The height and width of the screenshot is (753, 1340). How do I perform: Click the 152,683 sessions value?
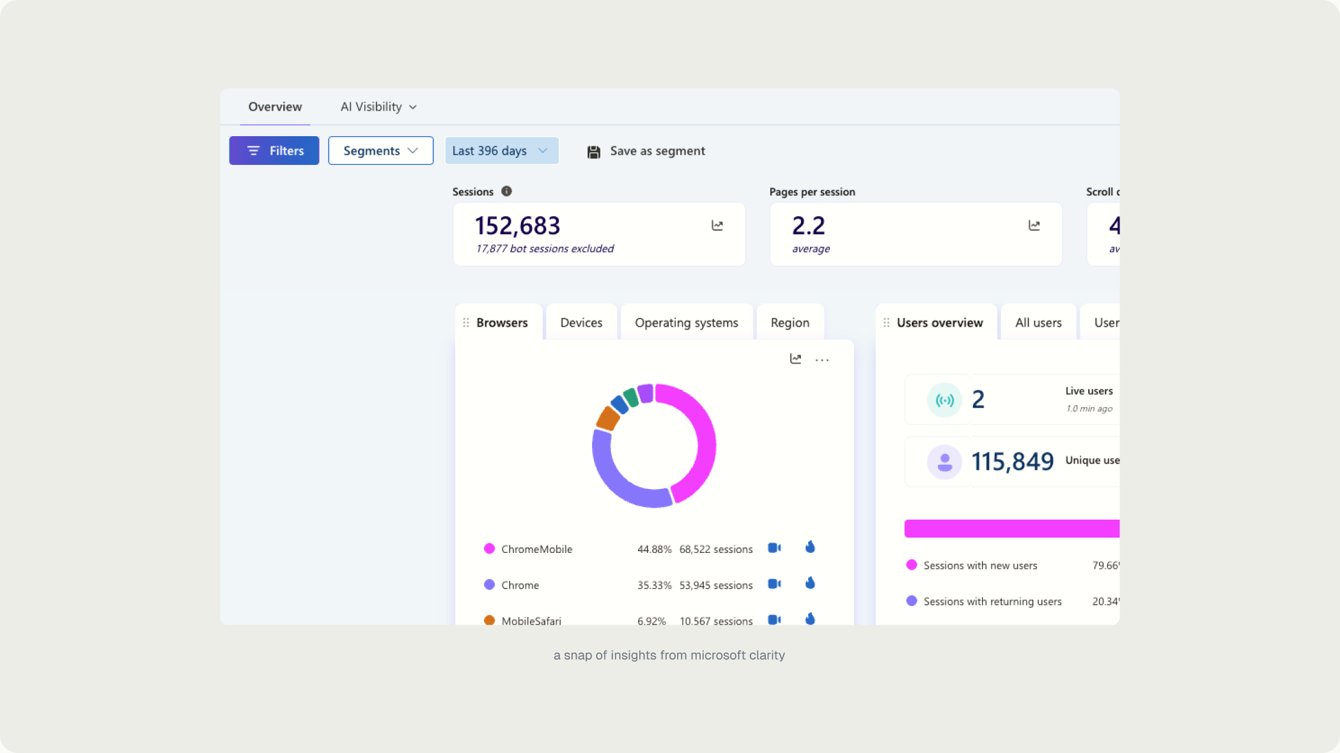(x=517, y=226)
